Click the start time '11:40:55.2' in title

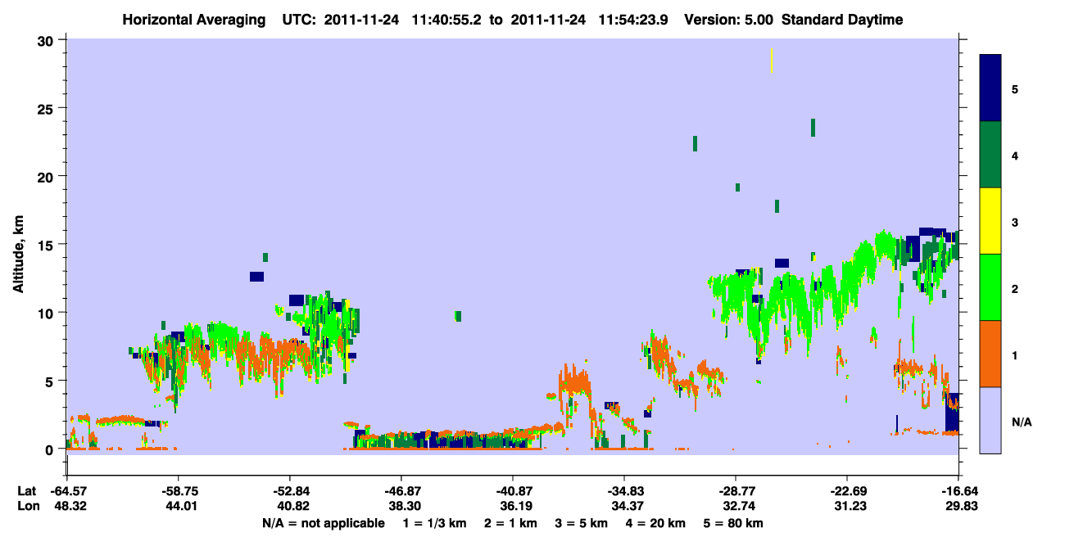pos(445,20)
